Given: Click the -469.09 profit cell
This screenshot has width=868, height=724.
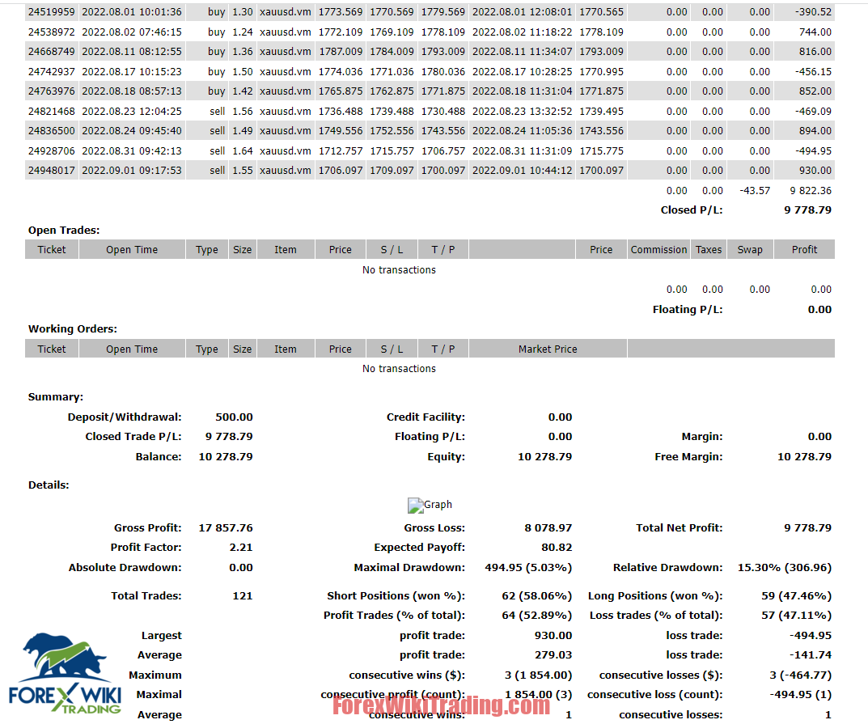Looking at the screenshot, I should click(x=813, y=112).
